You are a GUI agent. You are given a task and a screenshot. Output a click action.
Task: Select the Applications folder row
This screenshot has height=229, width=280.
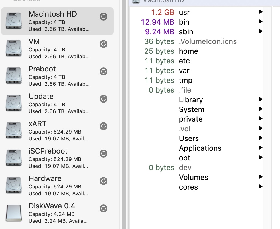tap(196, 148)
